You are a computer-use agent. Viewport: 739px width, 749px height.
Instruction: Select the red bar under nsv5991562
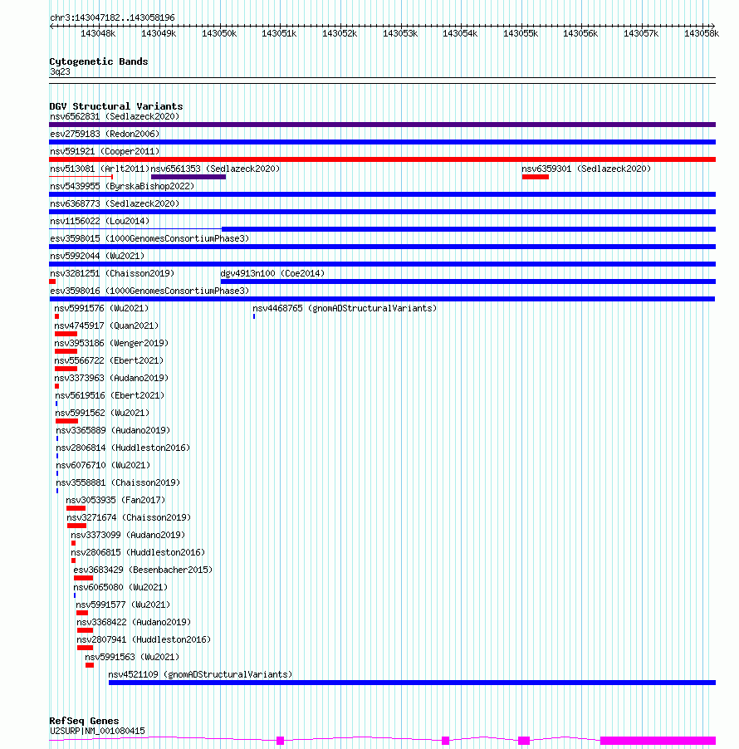click(x=66, y=421)
